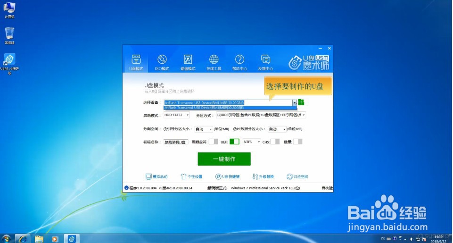Click the 模拟启动 link text

pyautogui.click(x=160, y=177)
